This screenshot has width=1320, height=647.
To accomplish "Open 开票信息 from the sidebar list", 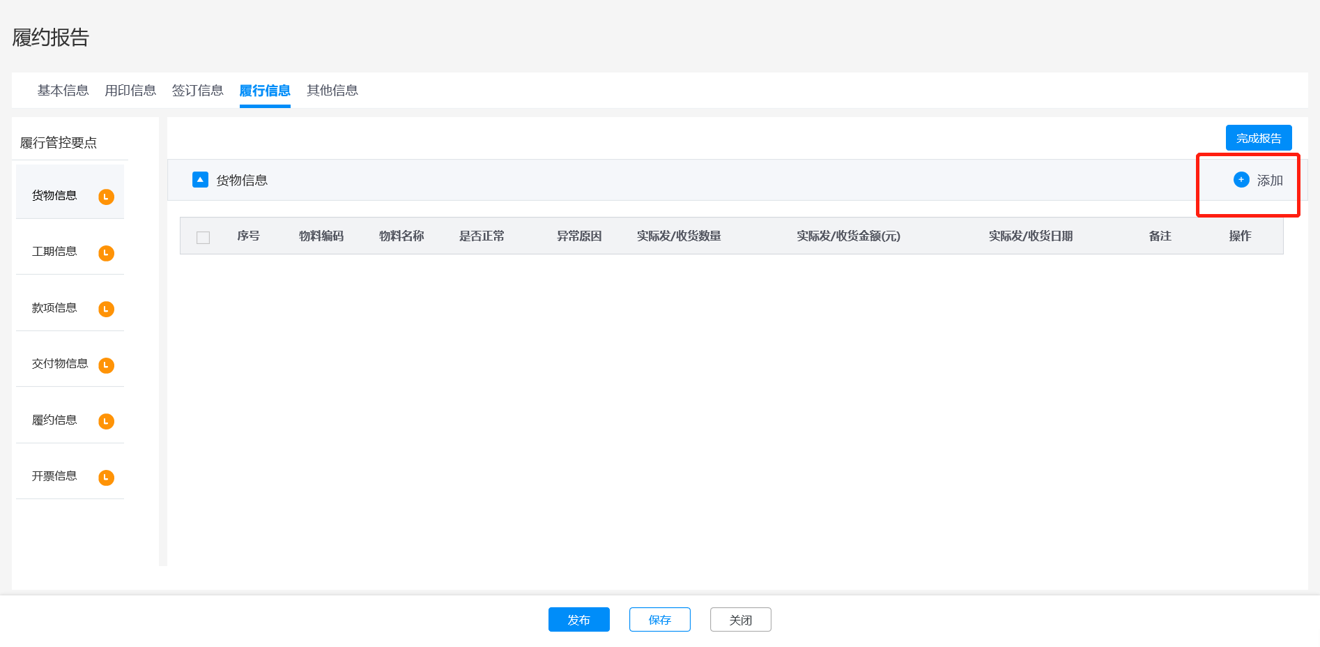I will pyautogui.click(x=54, y=476).
